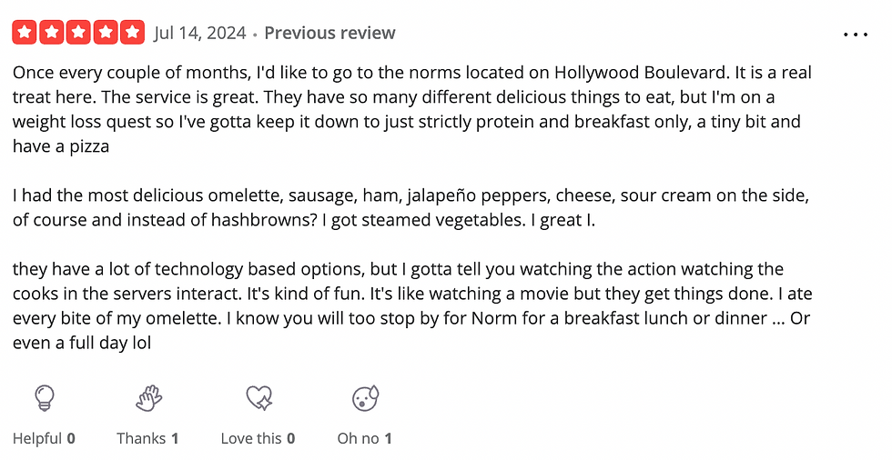Click the Love this reaction count 0

tap(290, 438)
